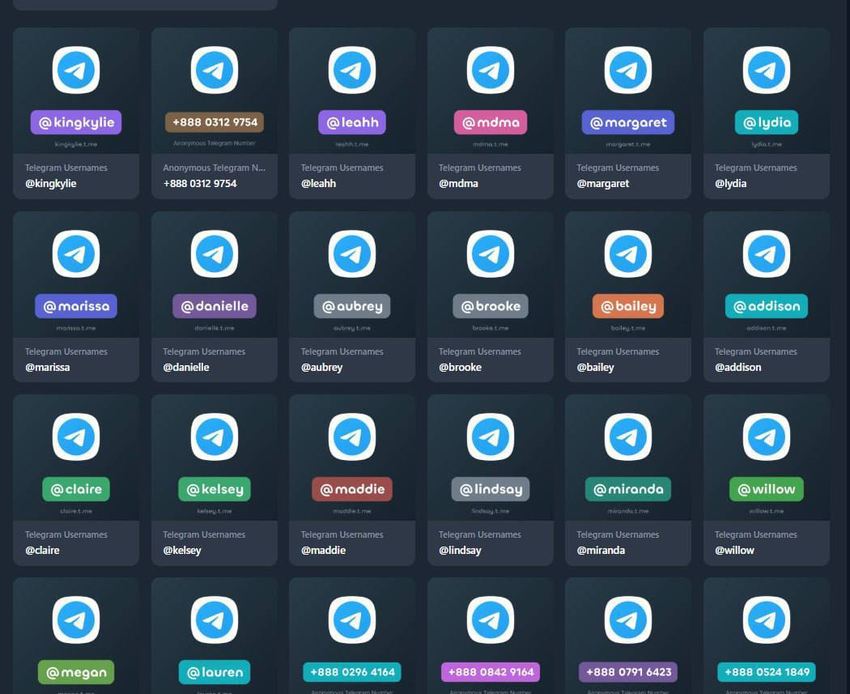Viewport: 850px width, 694px height.
Task: Open the brooke.t.me link
Action: point(490,328)
